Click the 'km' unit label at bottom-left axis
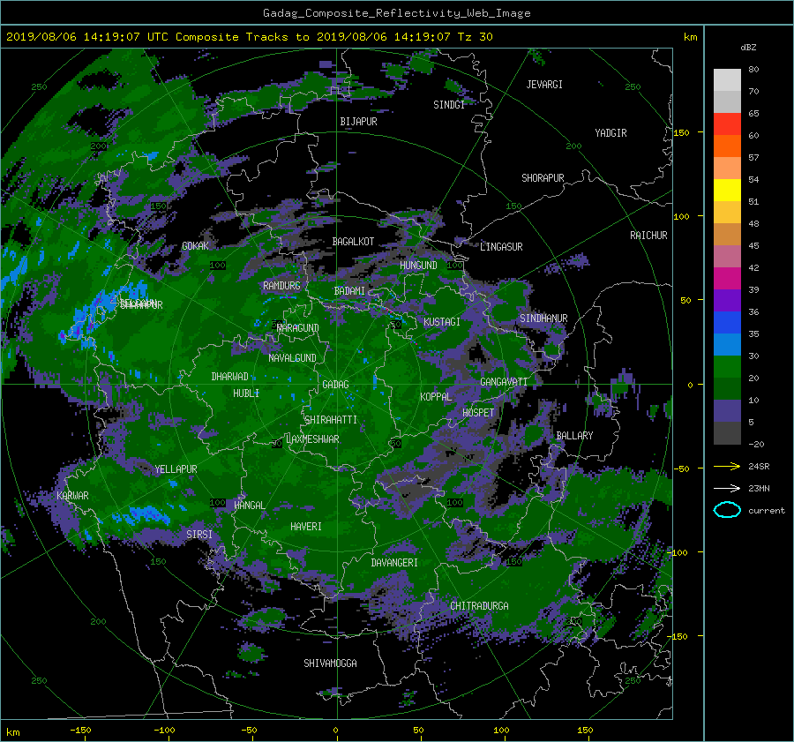794x742 pixels. click(13, 732)
